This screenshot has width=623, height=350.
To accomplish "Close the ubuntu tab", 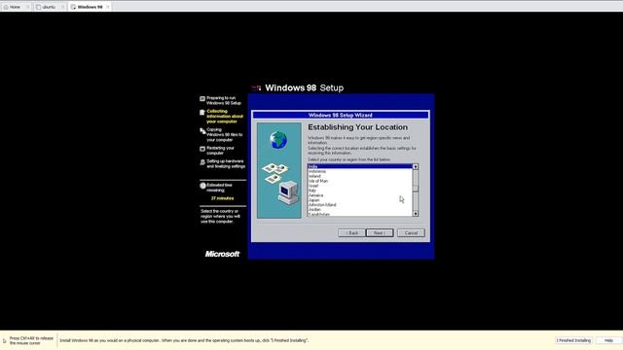I will (x=62, y=7).
